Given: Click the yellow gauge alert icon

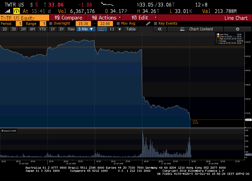Looking at the screenshot, I should coord(16,11).
